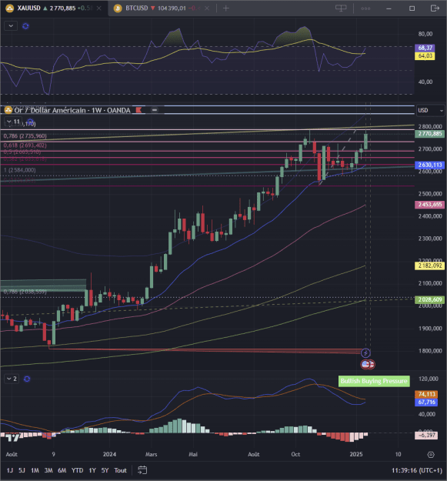This screenshot has width=447, height=481.
Task: Click the clock 11:39:16 (UTC+1) timezone
Action: [417, 470]
